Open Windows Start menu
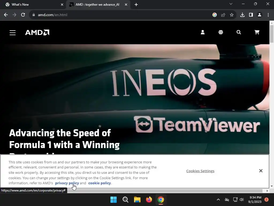The image size is (274, 206). tap(113, 200)
